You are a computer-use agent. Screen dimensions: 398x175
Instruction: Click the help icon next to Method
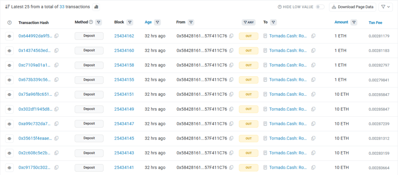pyautogui.click(x=91, y=22)
